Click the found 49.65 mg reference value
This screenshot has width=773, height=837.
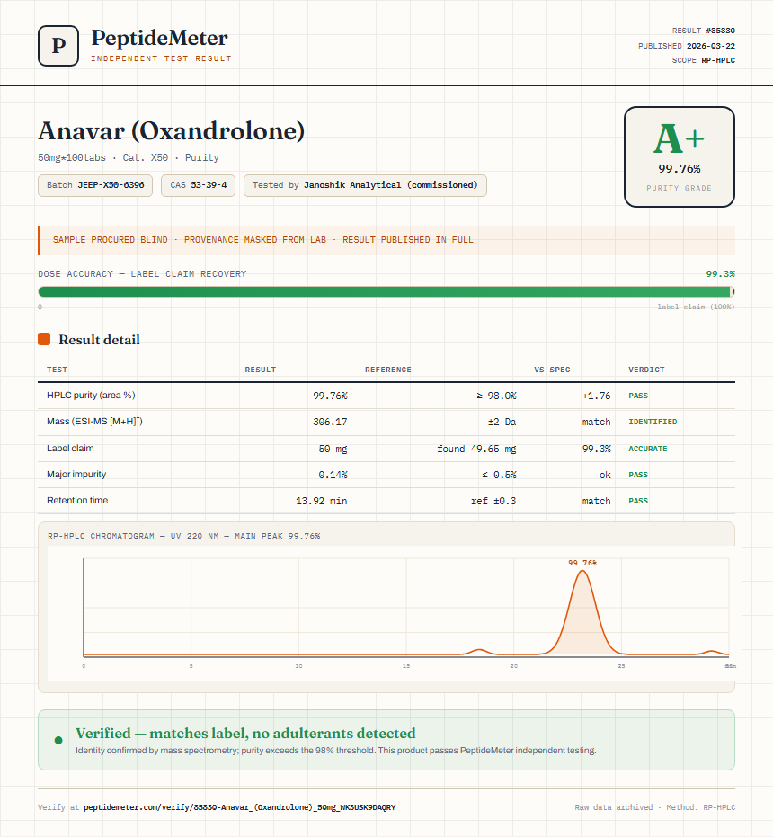pyautogui.click(x=476, y=449)
